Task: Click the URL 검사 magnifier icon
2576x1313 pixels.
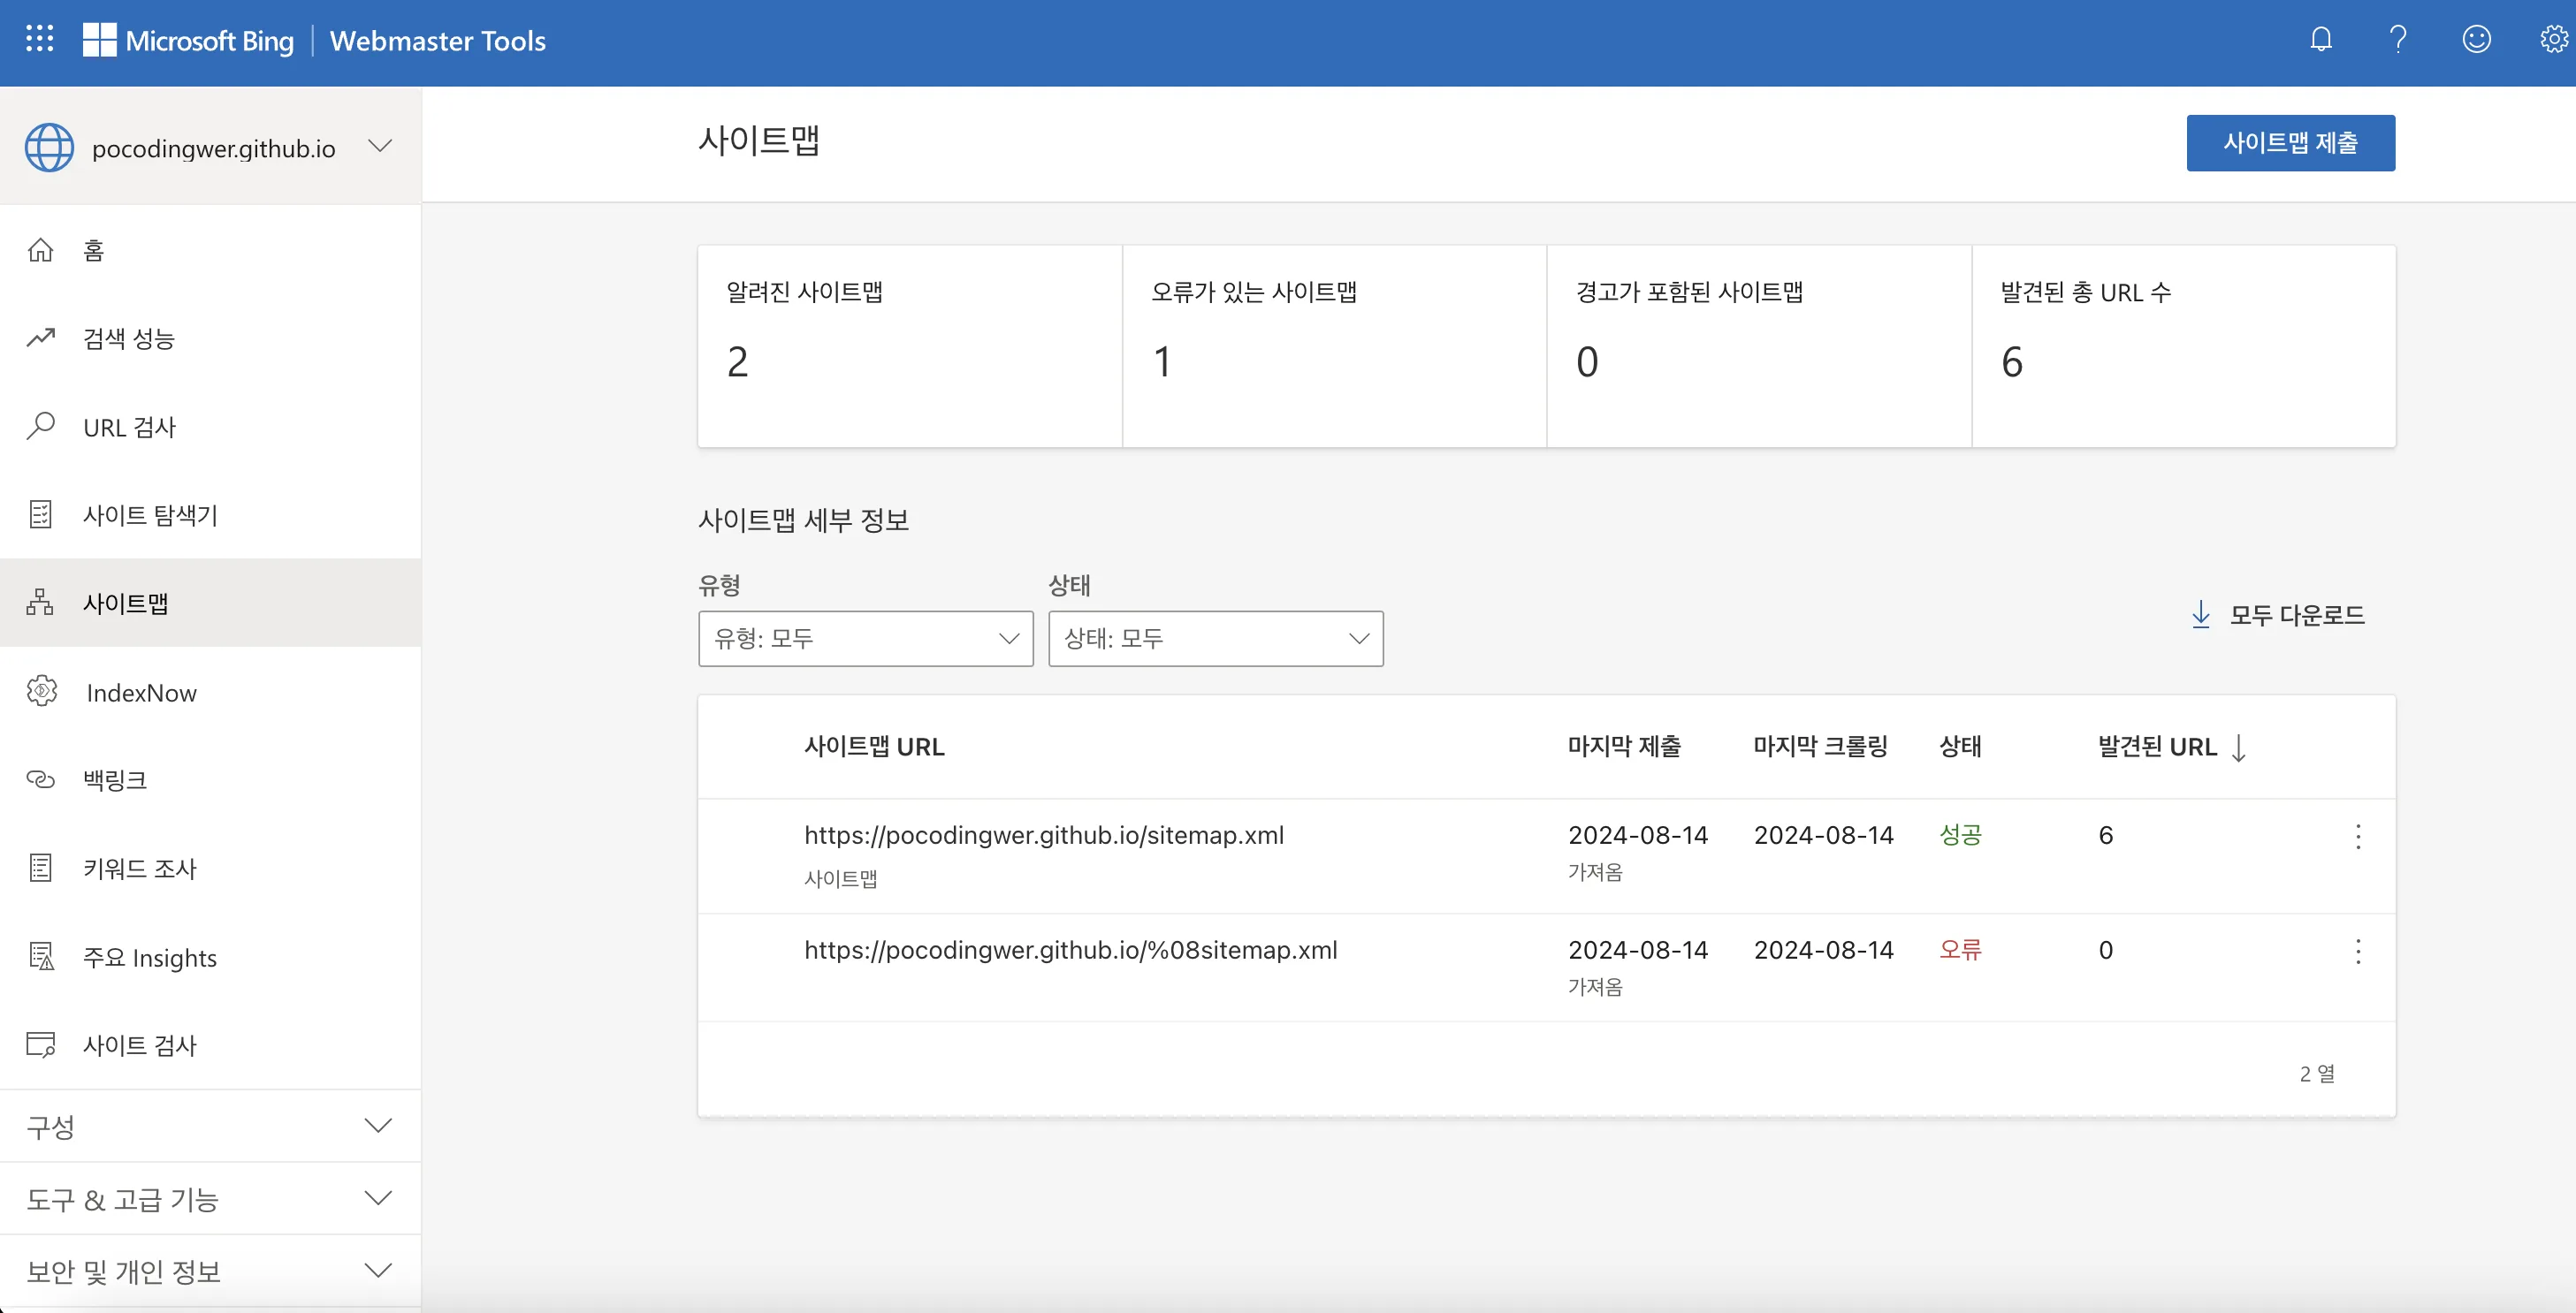Action: tap(40, 427)
